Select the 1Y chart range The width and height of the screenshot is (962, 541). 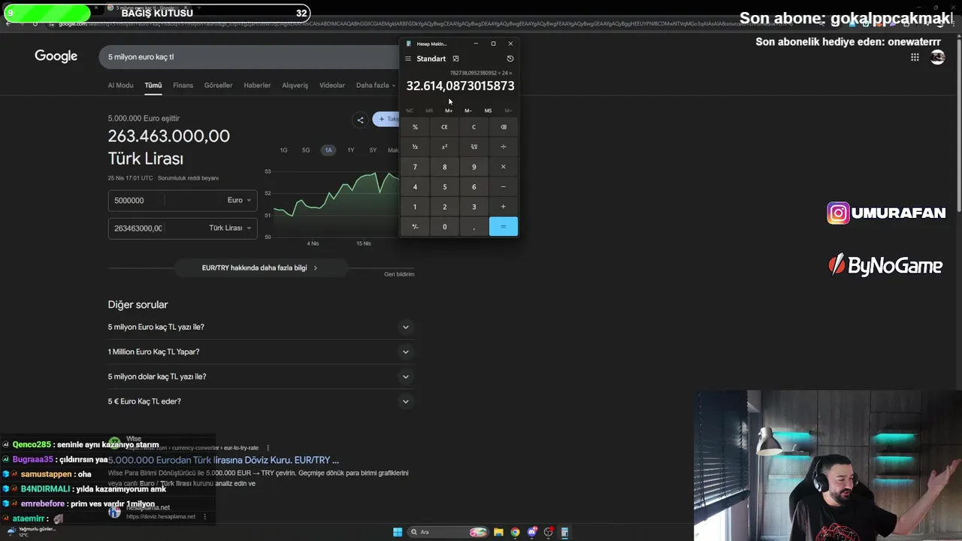pyautogui.click(x=350, y=150)
